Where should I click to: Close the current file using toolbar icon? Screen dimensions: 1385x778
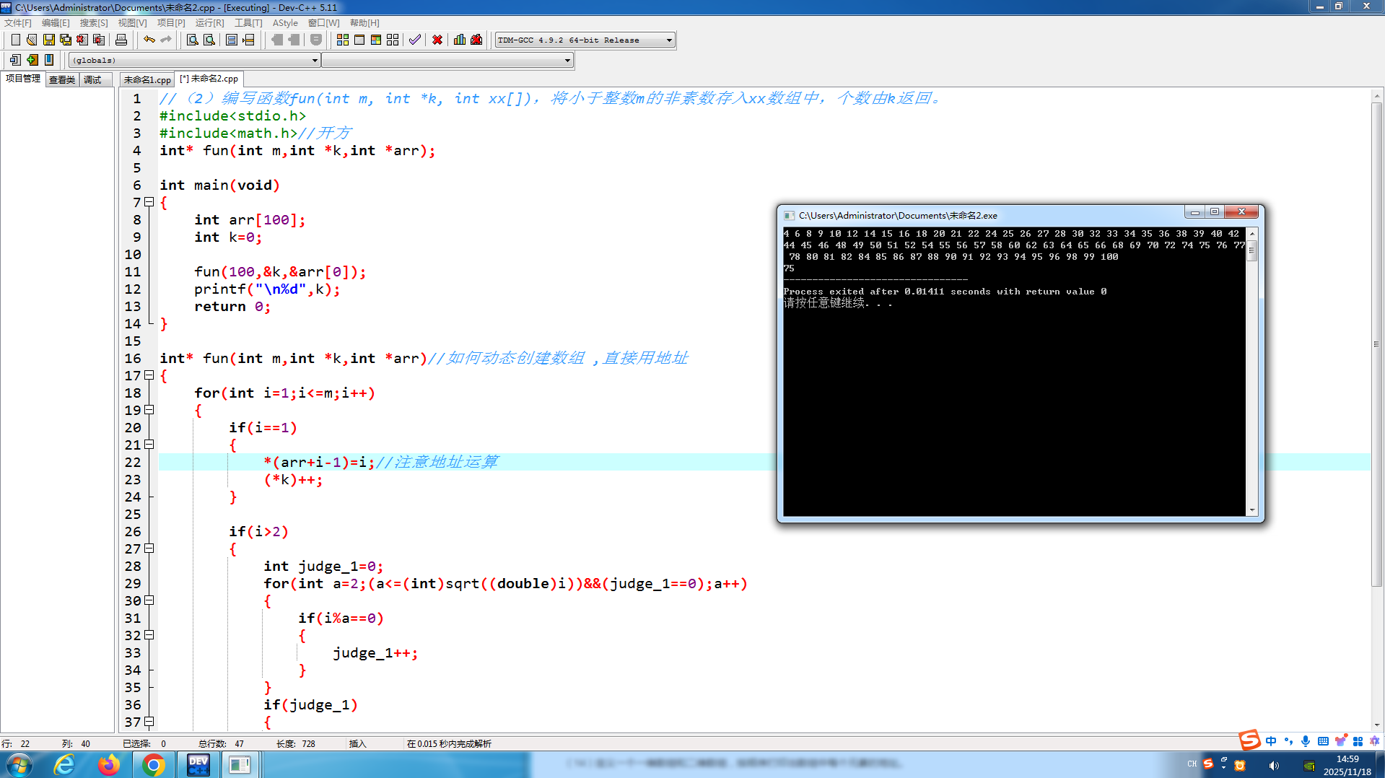(82, 40)
